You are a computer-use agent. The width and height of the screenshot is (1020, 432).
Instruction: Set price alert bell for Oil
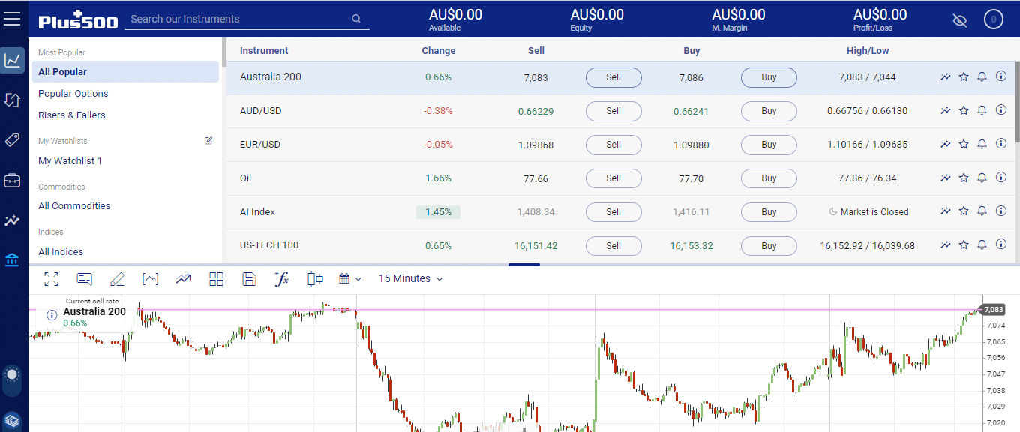tap(982, 178)
